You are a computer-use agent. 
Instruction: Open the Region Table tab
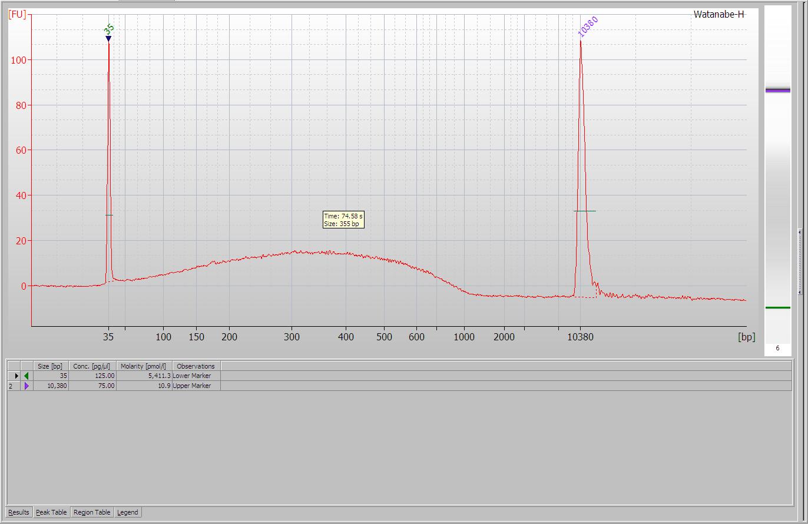pos(92,512)
